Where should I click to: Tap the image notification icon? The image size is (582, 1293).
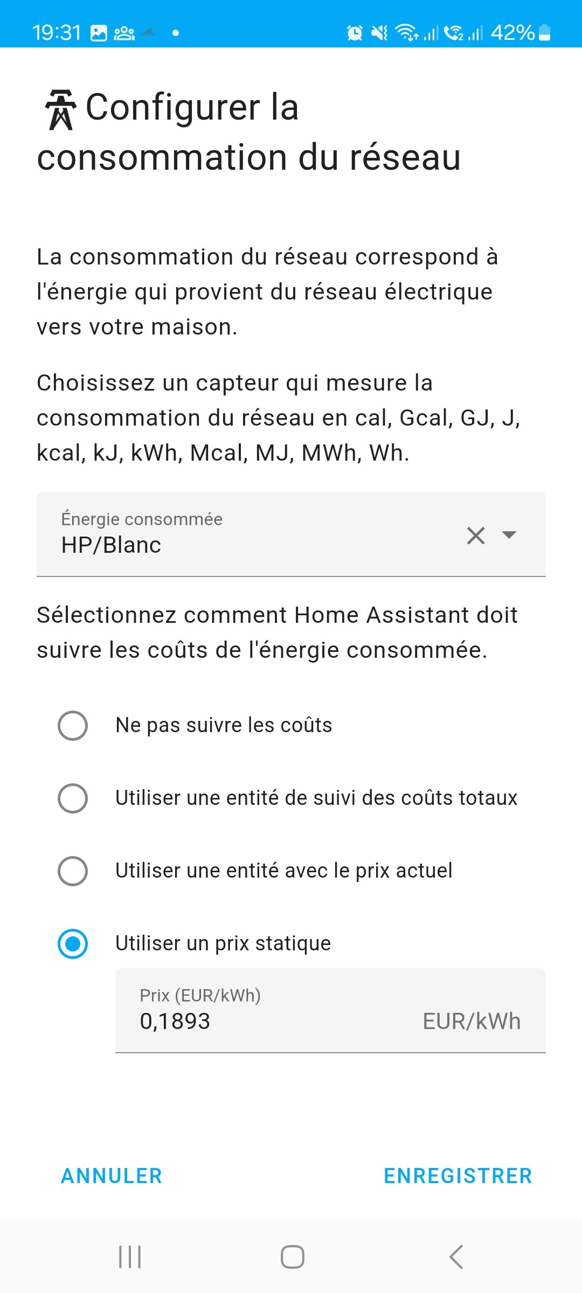click(99, 33)
